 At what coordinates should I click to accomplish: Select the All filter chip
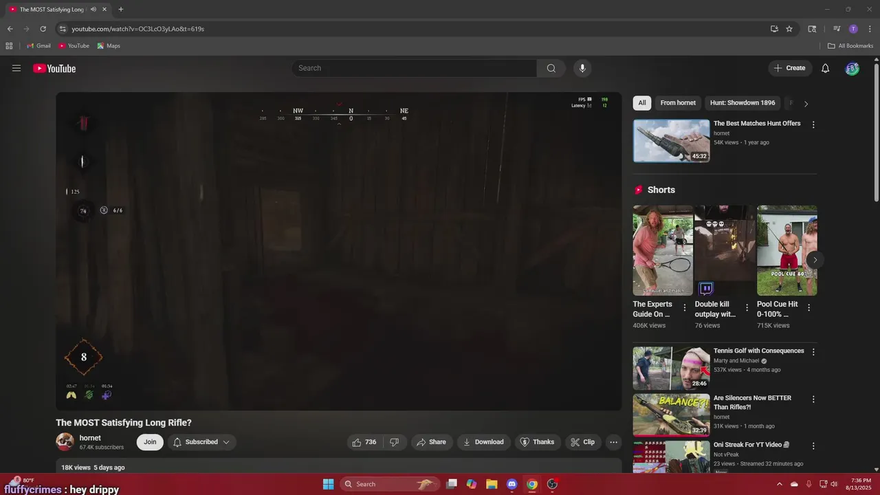coord(642,103)
